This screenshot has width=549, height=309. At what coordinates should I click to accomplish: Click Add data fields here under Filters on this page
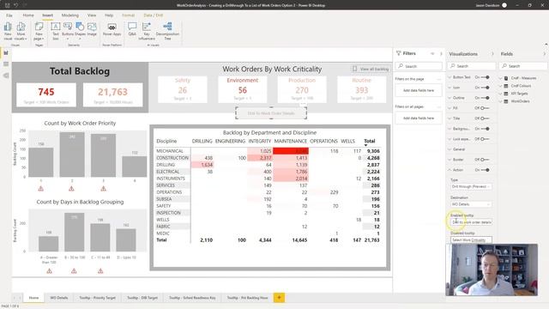419,90
